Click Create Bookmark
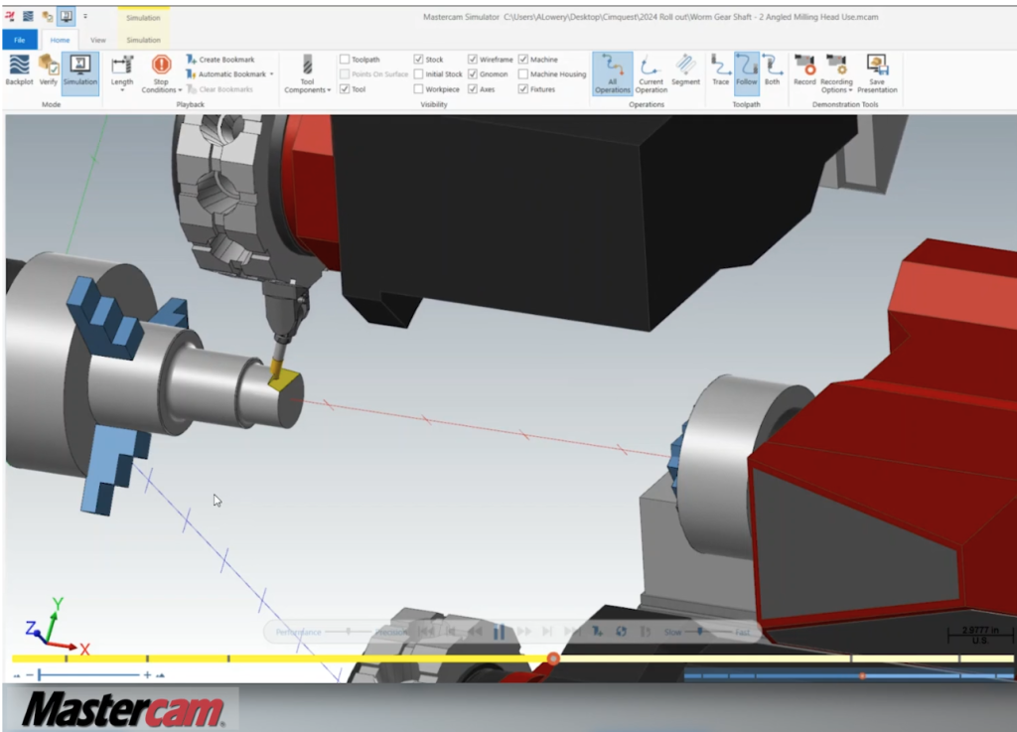 pyautogui.click(x=219, y=59)
